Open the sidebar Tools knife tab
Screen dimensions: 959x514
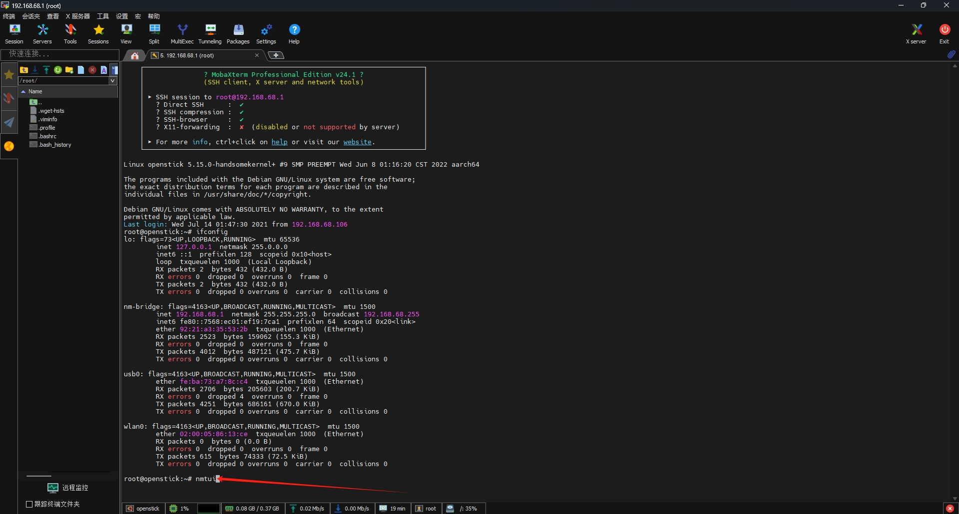point(9,98)
